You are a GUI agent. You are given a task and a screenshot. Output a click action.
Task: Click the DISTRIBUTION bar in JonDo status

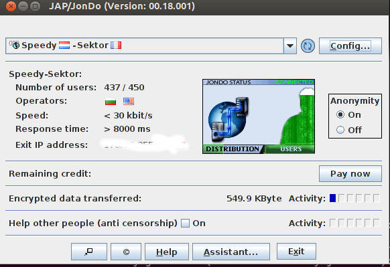(233, 149)
